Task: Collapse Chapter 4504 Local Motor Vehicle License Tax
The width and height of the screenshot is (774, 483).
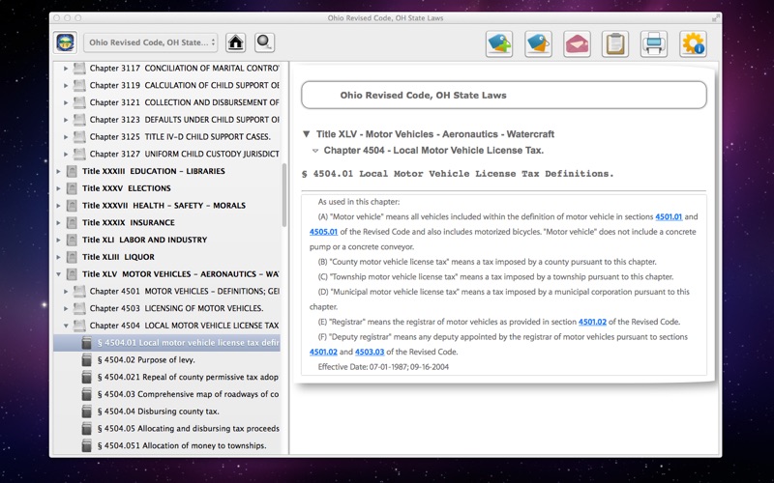Action: pyautogui.click(x=66, y=326)
